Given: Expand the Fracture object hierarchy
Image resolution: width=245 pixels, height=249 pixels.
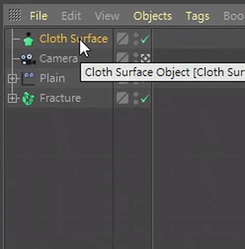Looking at the screenshot, I should (12, 99).
